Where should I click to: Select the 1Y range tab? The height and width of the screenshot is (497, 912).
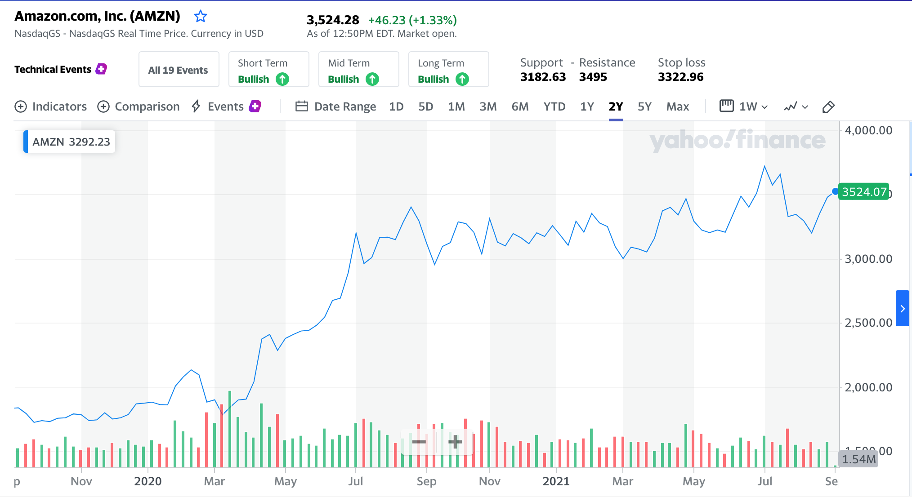587,106
